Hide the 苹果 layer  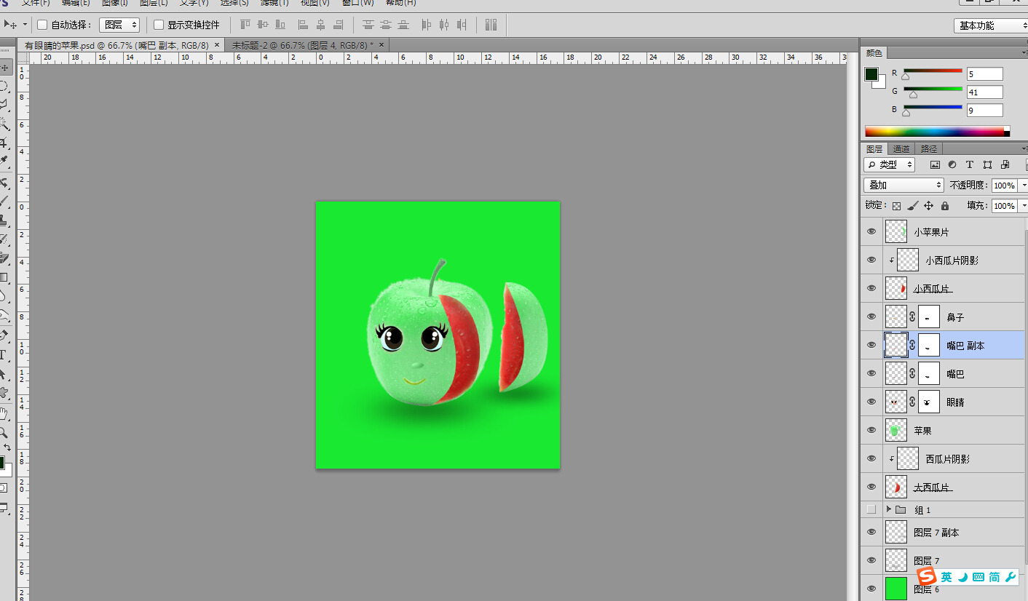coord(871,430)
